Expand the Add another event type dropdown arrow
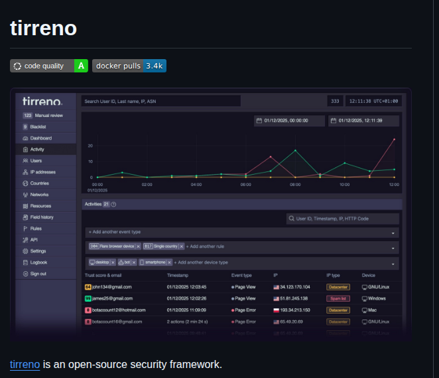The height and width of the screenshot is (378, 439). 393,233
